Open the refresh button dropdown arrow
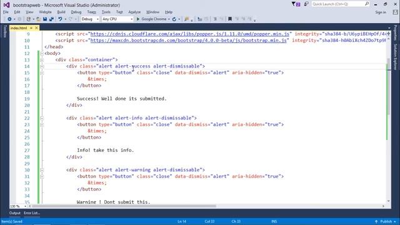The image size is (400, 225). (179, 19)
